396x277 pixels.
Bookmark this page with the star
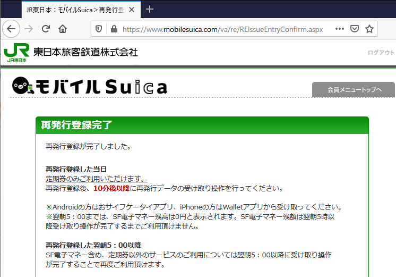click(369, 29)
